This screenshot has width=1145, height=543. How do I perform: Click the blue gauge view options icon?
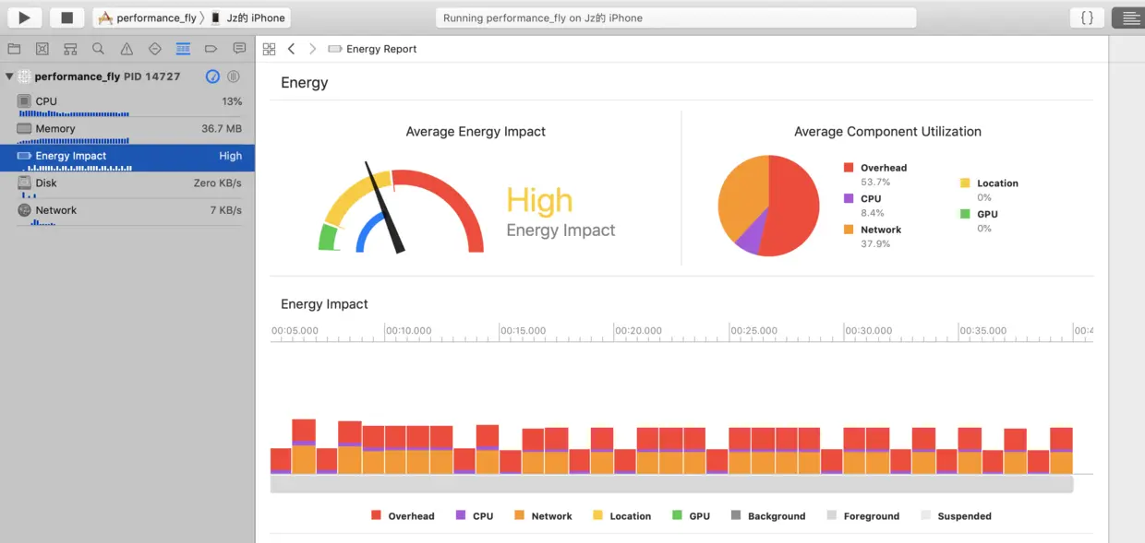coord(212,77)
